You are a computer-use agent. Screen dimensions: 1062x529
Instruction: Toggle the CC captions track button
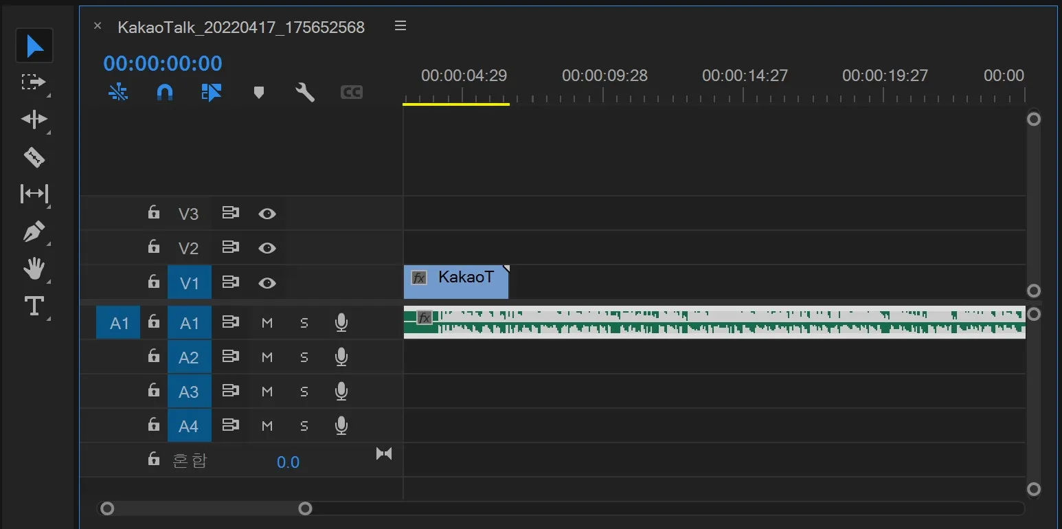[352, 92]
